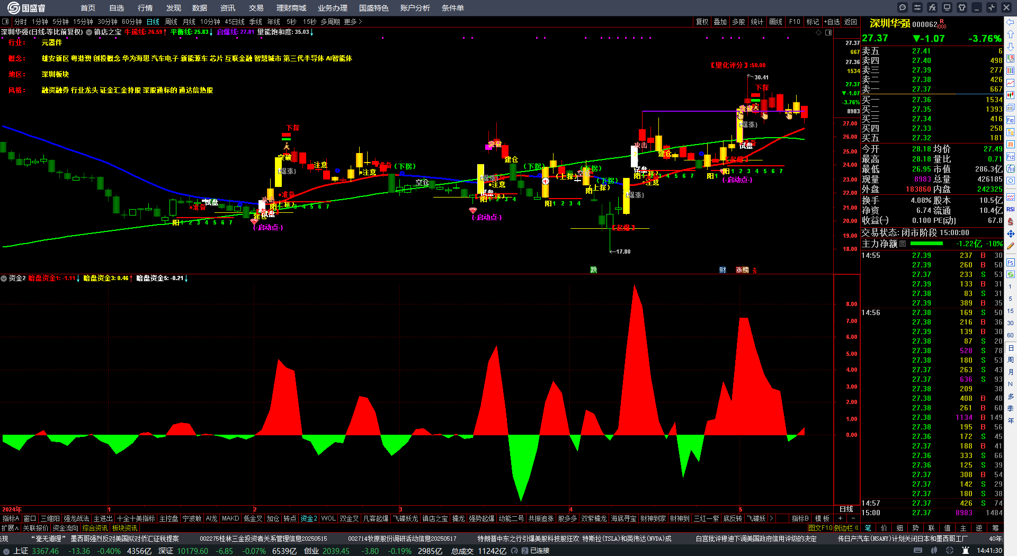Select the line chart icon in right sidebar
This screenshot has width=1017, height=556.
tap(1011, 83)
